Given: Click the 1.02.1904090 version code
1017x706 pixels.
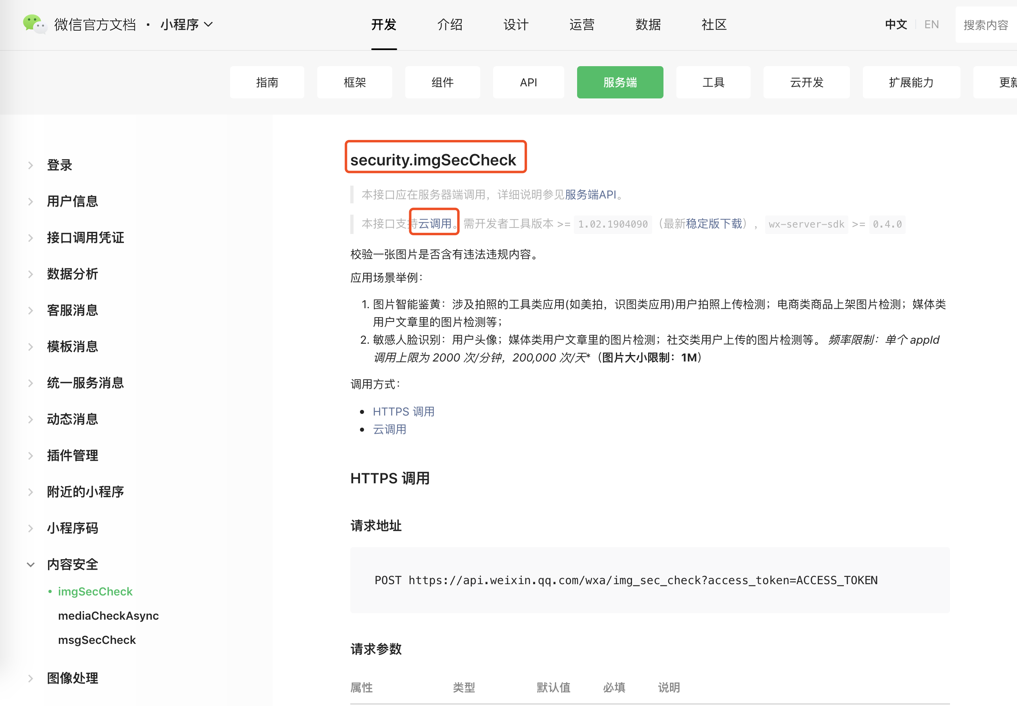Looking at the screenshot, I should pos(613,224).
